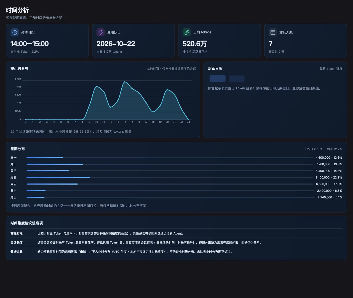The image size is (353, 298).
Task: Click the coin icon on 日均 tokens card
Action: click(187, 32)
